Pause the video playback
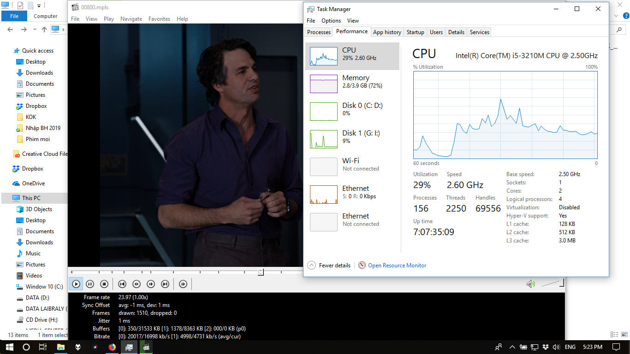Image resolution: width=630 pixels, height=354 pixels. 90,284
